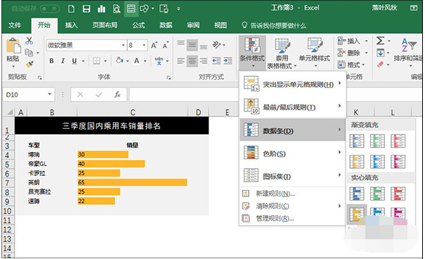Choose red gradient fill data bar
This screenshot has height=259, width=425.
[x=398, y=141]
